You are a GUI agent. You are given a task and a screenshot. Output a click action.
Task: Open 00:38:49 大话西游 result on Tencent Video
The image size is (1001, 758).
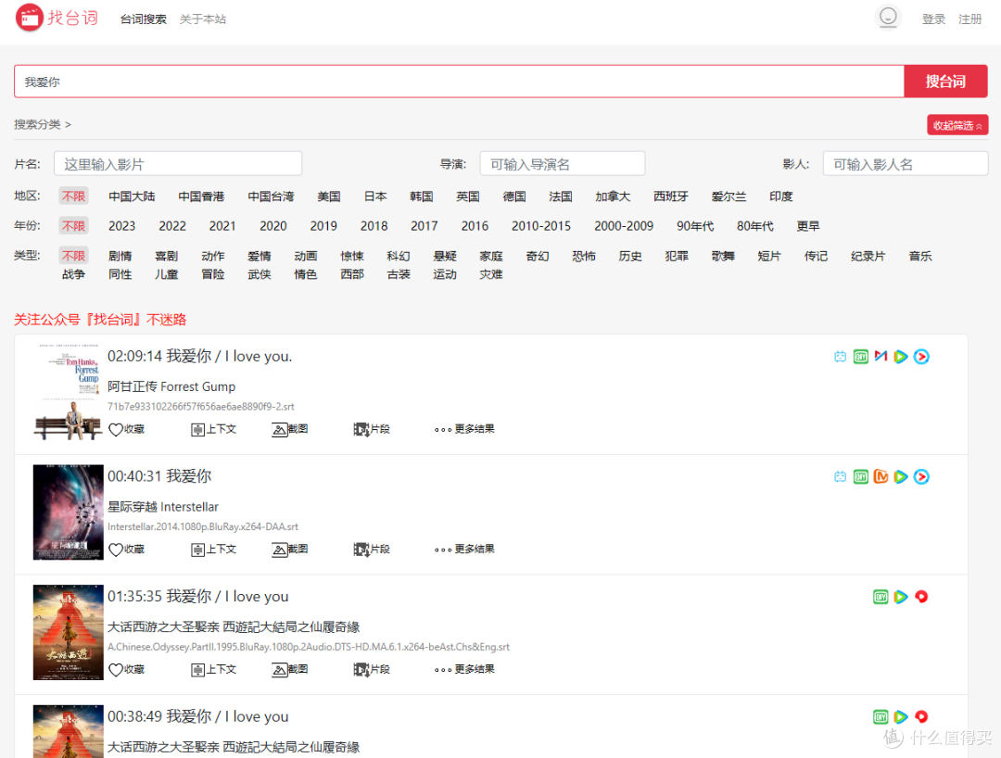901,716
